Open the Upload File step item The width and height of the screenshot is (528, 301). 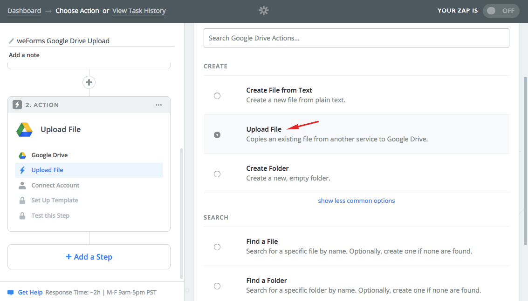click(89, 170)
